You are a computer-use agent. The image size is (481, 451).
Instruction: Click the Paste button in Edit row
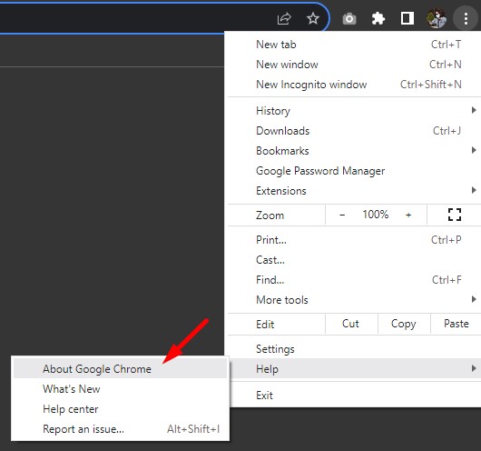click(456, 324)
